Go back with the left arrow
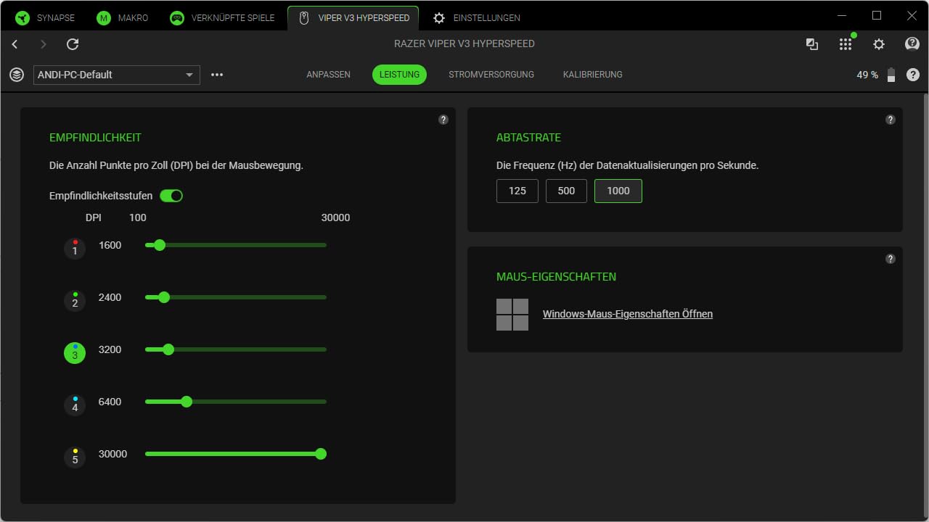Screen dimensions: 929x522 tap(15, 44)
